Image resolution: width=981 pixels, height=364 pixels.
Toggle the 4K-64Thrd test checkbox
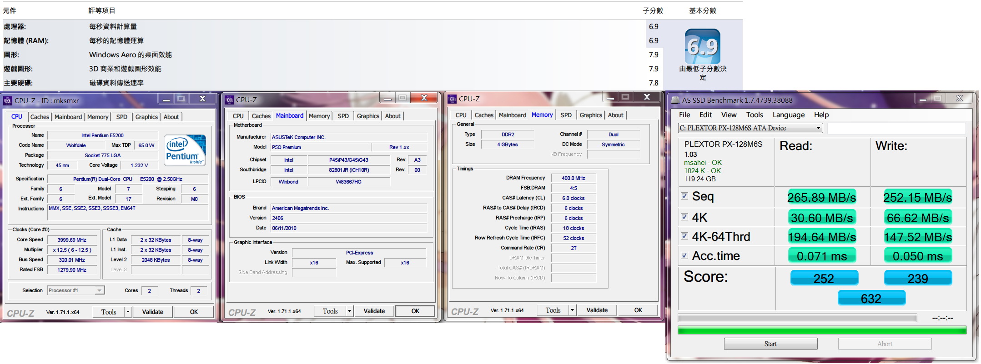(x=684, y=236)
